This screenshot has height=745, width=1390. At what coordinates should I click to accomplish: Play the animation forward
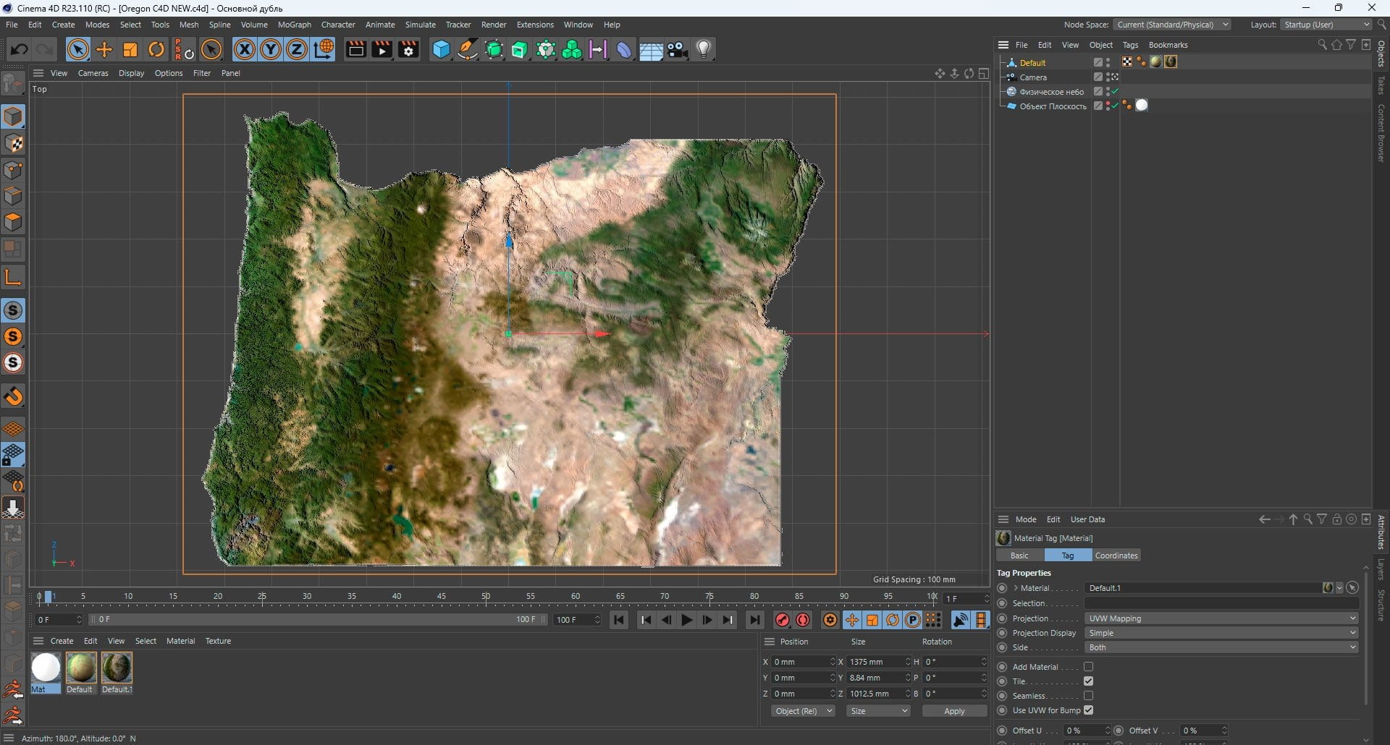click(x=686, y=620)
